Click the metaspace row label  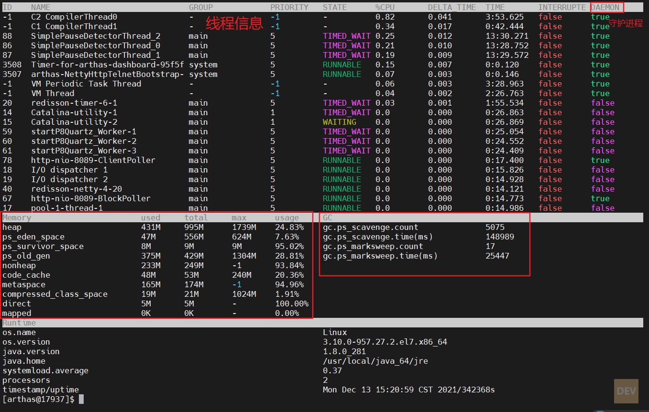point(24,284)
